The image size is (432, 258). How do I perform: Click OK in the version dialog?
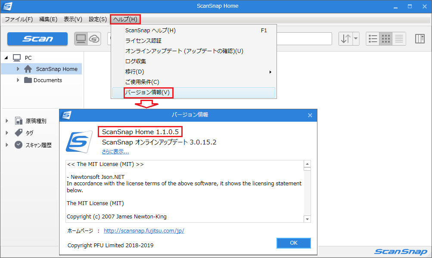pyautogui.click(x=294, y=243)
